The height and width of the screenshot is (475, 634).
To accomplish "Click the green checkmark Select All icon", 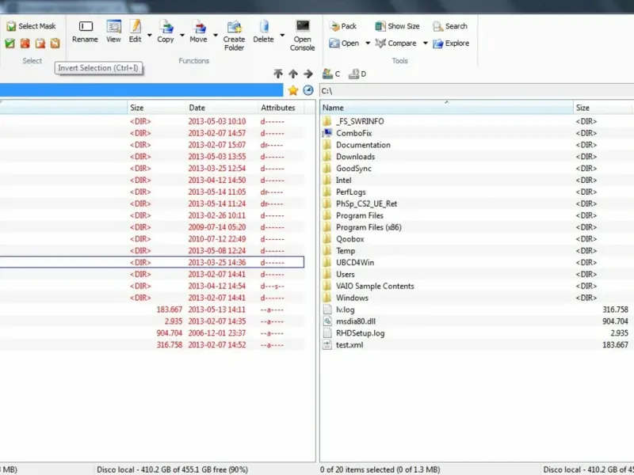I will click(10, 44).
